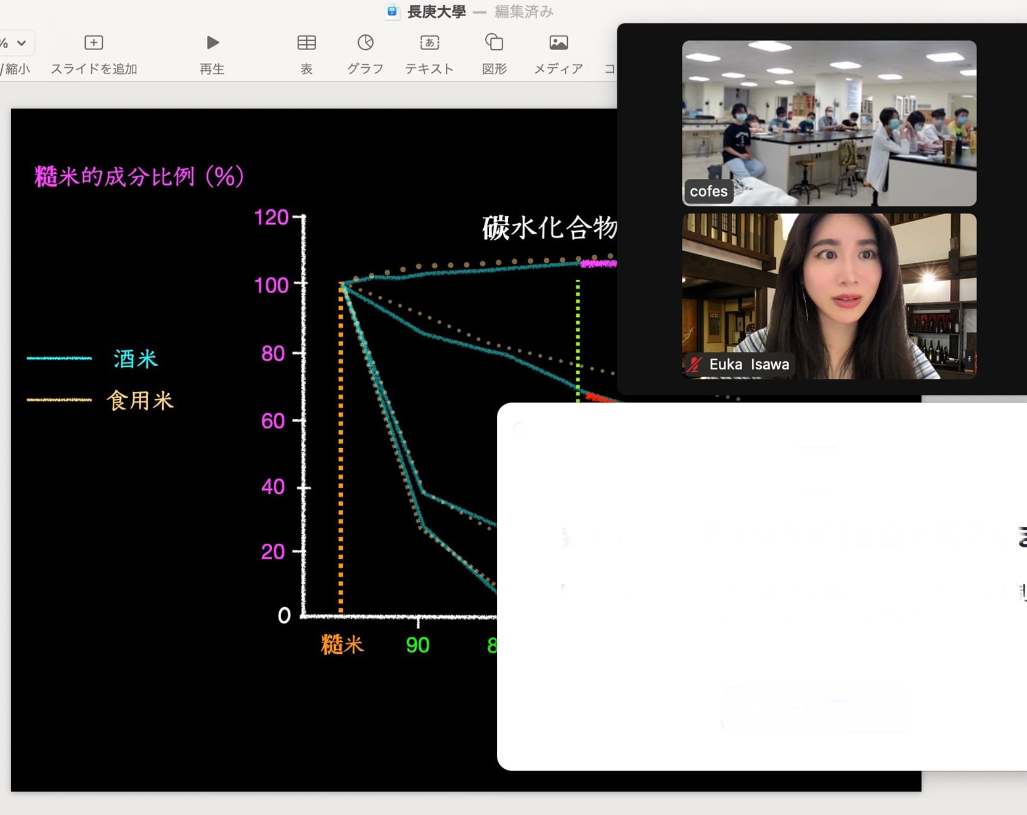Click the muted microphone icon beside Euka Isawa
Viewport: 1027px width, 815px height.
pyautogui.click(x=695, y=364)
